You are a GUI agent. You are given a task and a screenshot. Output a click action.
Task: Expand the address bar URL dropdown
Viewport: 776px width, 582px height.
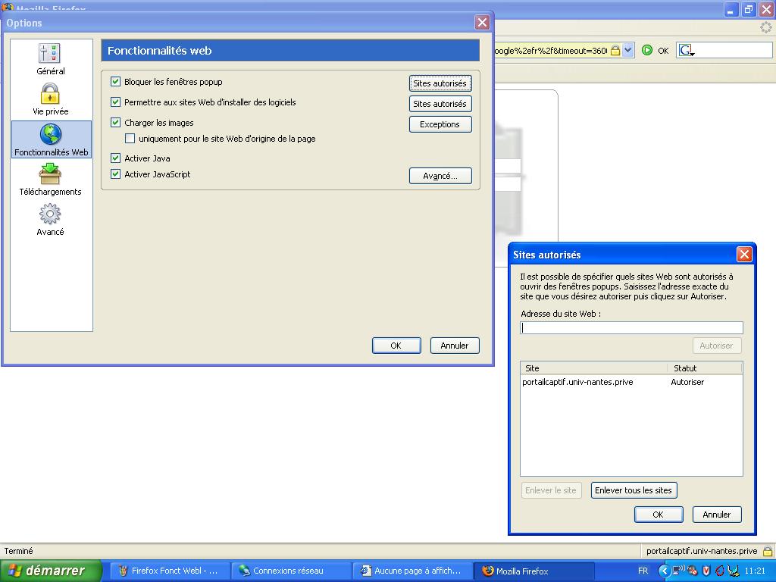click(627, 50)
